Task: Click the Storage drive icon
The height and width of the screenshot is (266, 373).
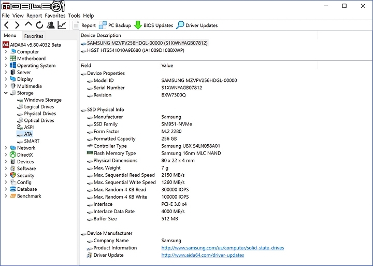Action: point(13,93)
